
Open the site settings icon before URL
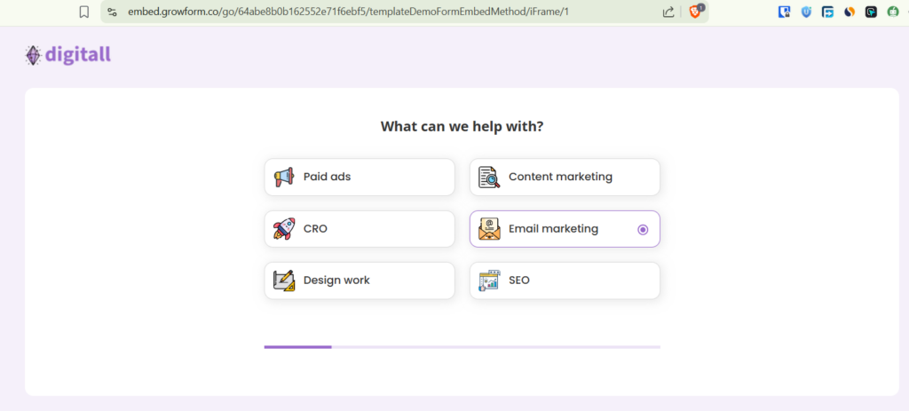pos(113,12)
